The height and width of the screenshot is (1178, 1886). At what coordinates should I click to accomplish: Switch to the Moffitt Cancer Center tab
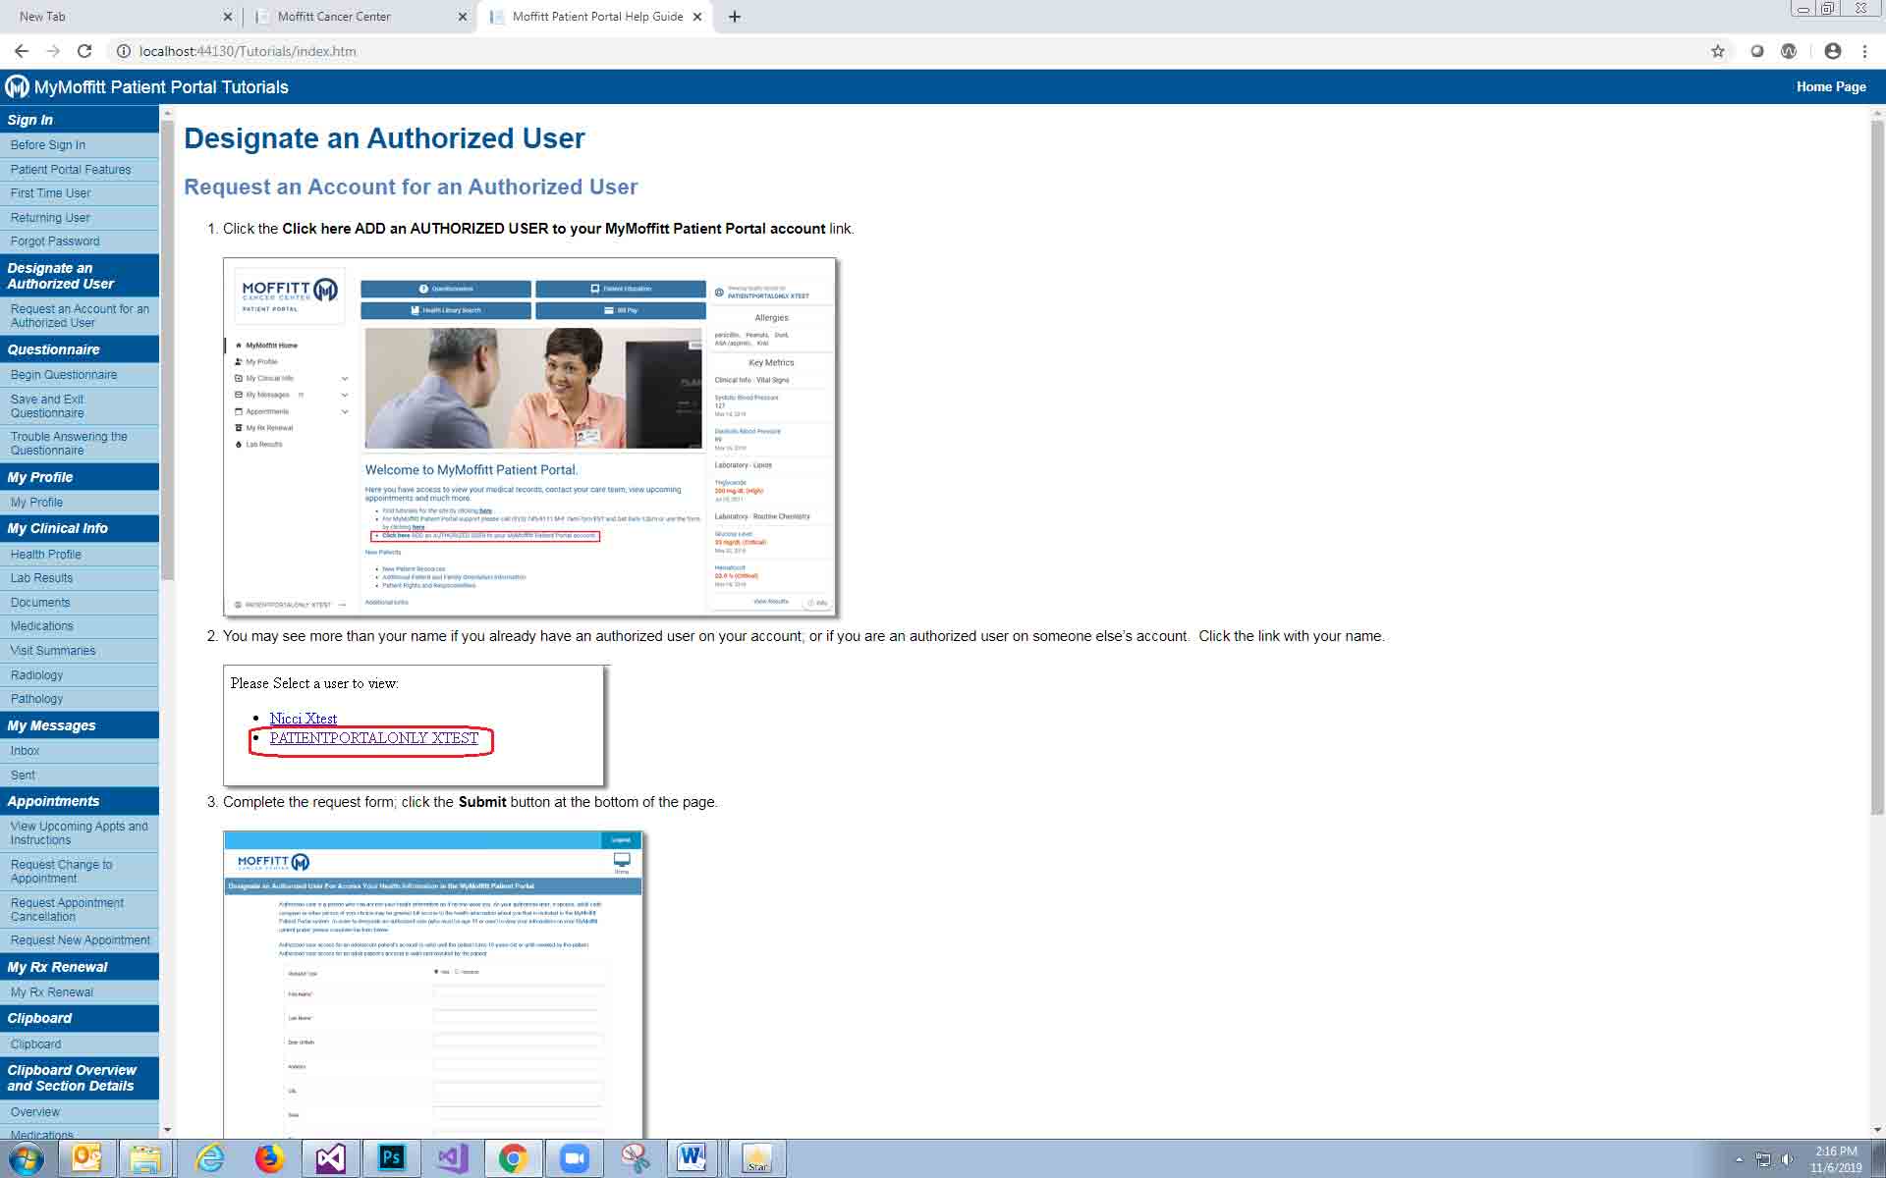click(x=334, y=17)
